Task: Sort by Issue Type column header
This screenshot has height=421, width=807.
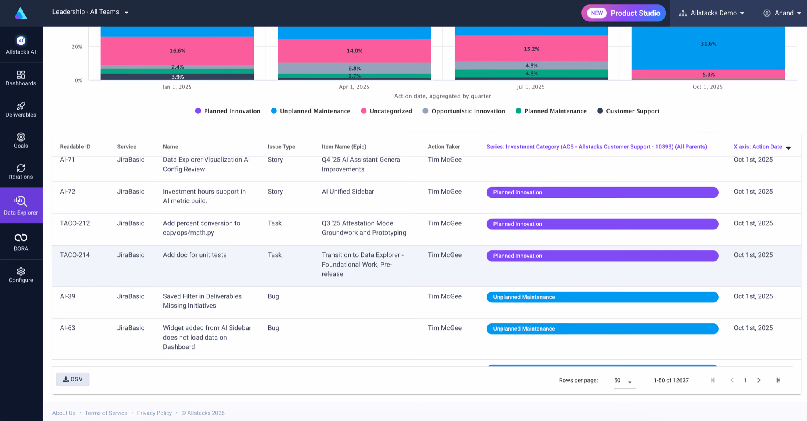Action: coord(281,147)
